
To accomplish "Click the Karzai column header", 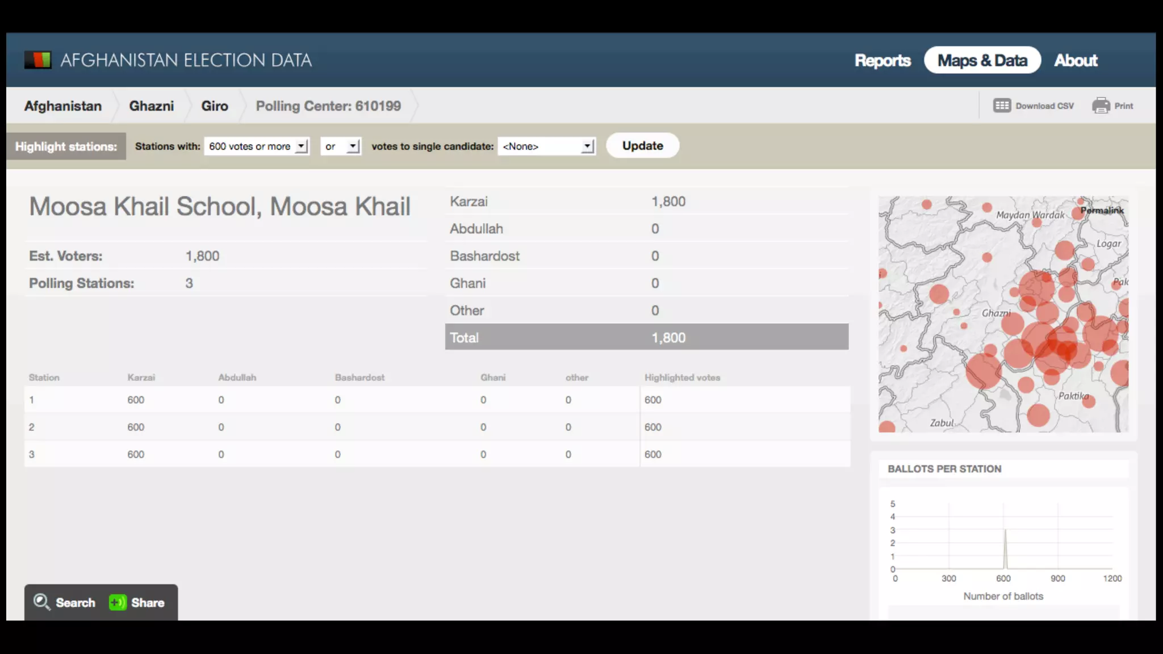I will tap(141, 378).
